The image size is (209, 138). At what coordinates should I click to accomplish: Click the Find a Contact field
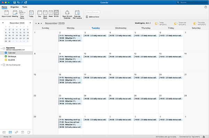pyautogui.click(x=93, y=12)
